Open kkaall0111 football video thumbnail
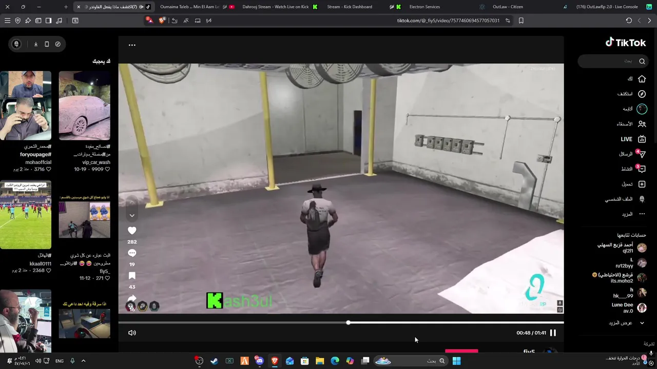This screenshot has height=369, width=657. pos(26,215)
